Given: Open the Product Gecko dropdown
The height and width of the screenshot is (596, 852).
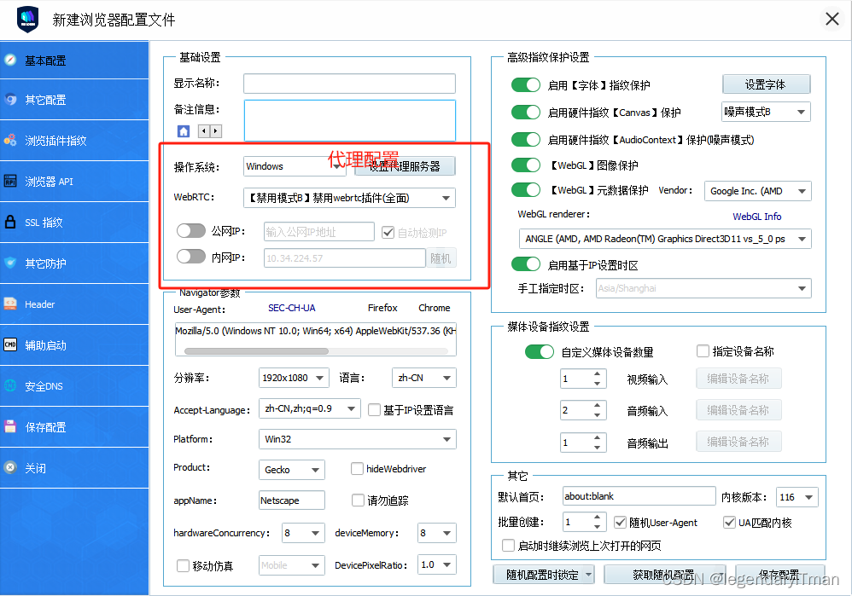Looking at the screenshot, I should tap(292, 470).
